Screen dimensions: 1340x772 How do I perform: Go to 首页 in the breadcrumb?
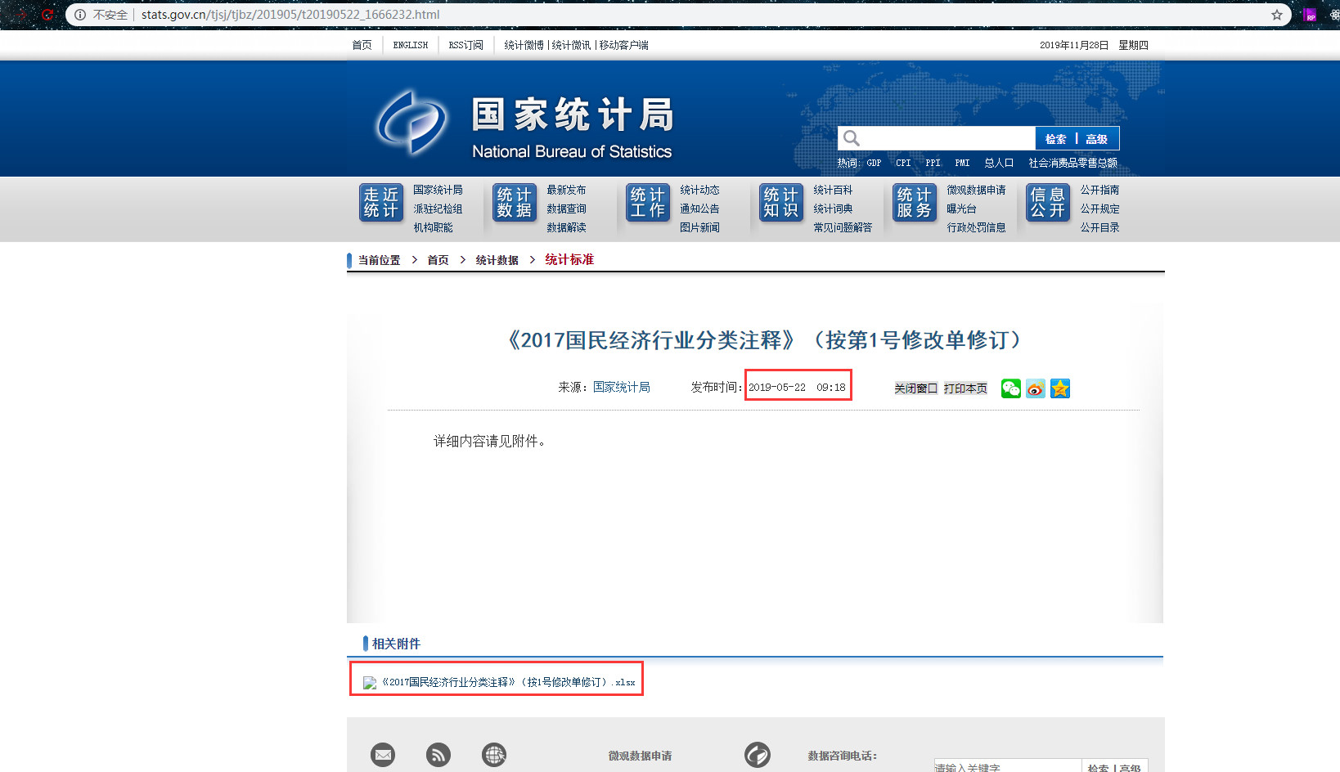[x=438, y=260]
